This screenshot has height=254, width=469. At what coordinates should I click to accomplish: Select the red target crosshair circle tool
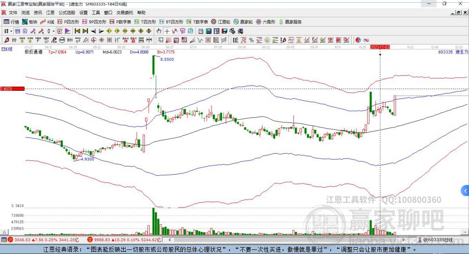coord(93,40)
